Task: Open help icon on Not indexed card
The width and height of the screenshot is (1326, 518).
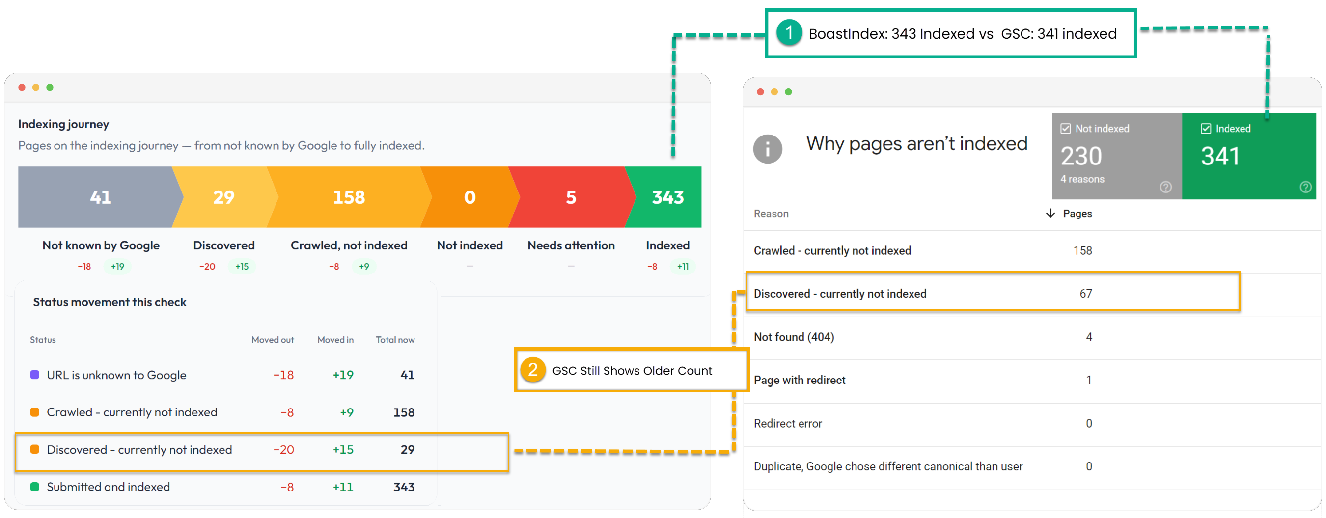Action: [x=1165, y=187]
